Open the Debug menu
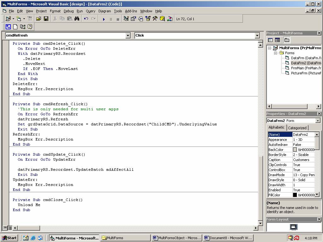 [x=68, y=11]
